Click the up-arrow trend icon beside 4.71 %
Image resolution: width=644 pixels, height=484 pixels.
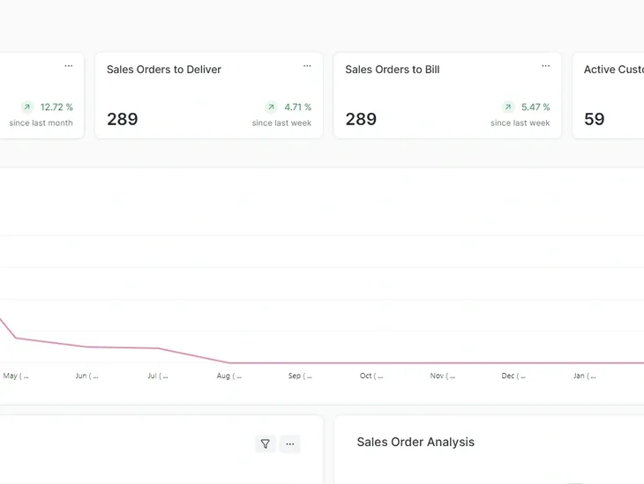271,108
